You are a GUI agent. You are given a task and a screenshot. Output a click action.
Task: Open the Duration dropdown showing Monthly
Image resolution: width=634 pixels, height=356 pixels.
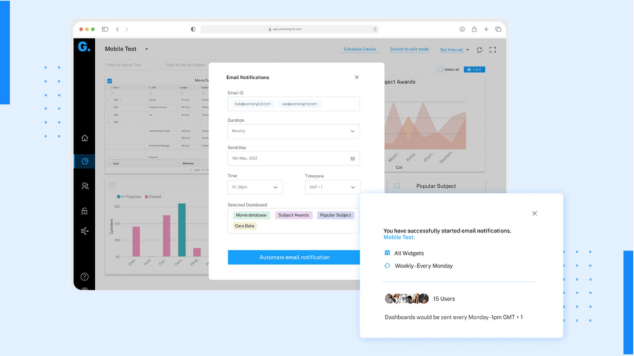293,131
